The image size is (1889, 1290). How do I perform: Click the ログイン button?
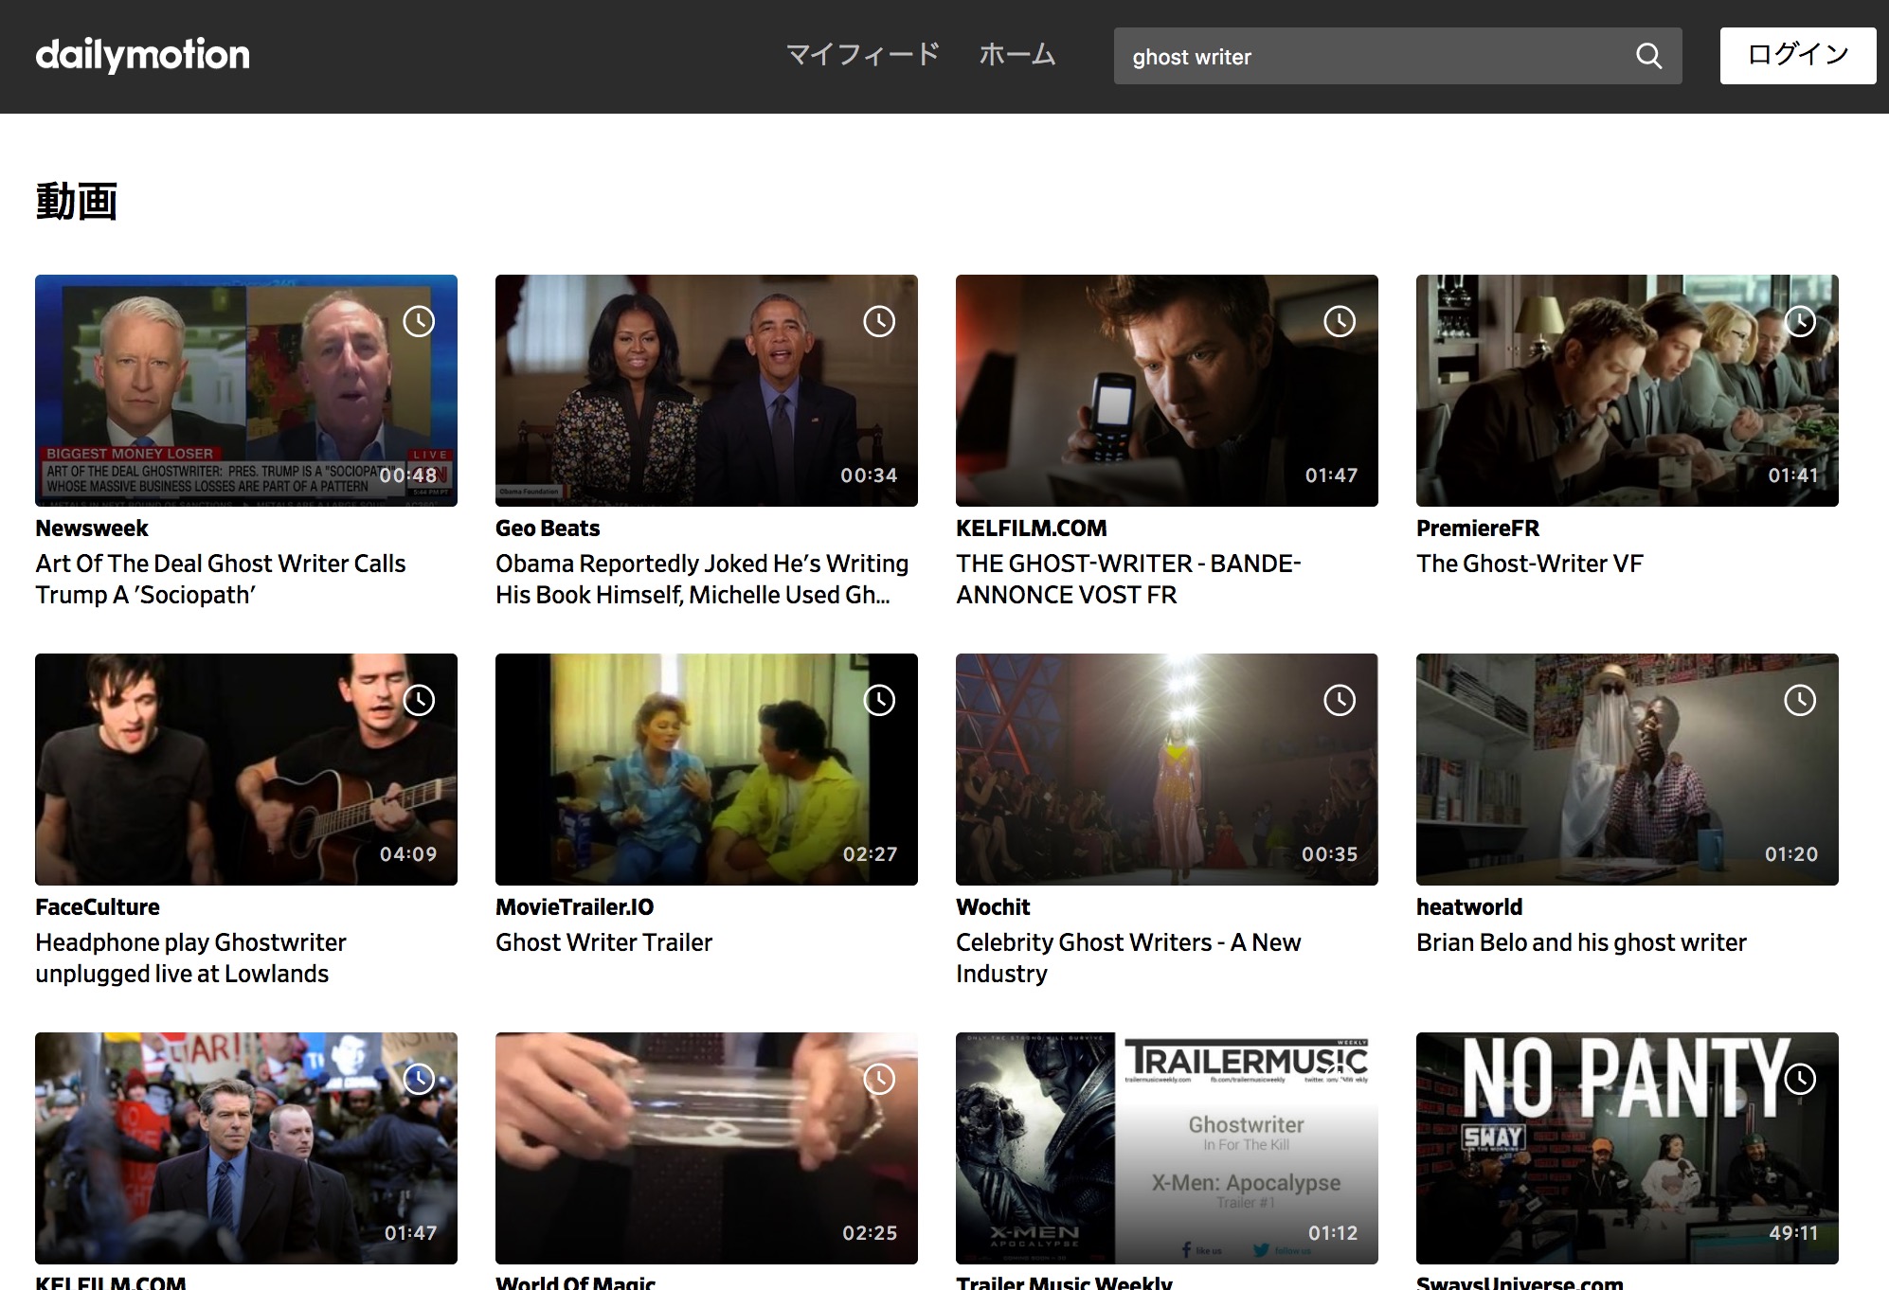(x=1798, y=56)
